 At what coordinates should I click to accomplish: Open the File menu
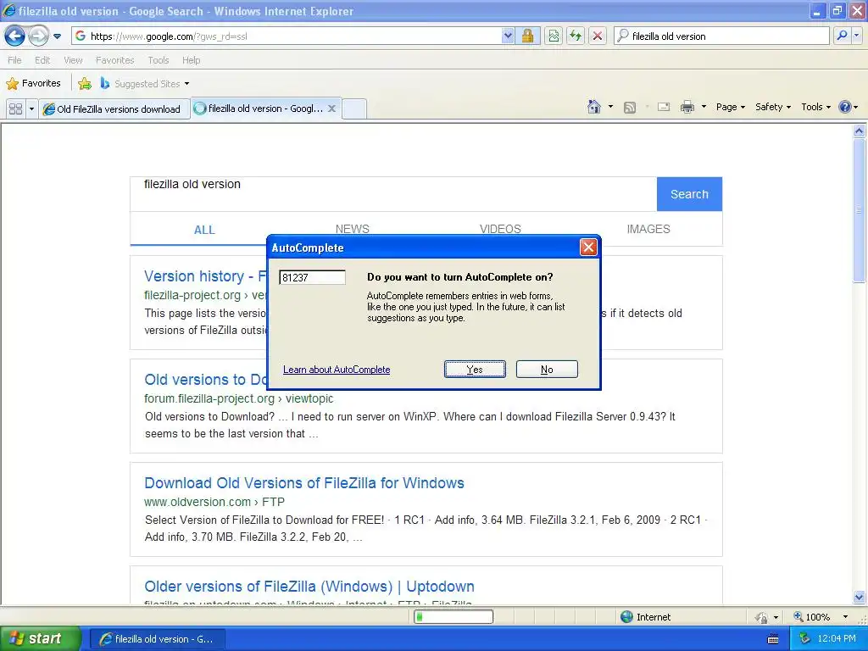click(x=15, y=60)
